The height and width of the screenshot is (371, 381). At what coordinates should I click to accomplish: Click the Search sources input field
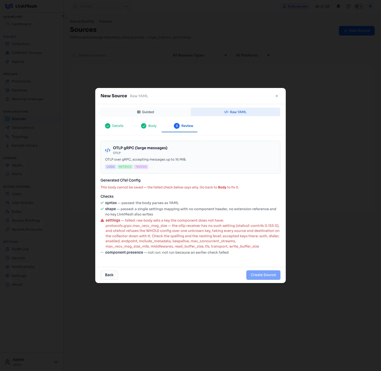click(x=119, y=55)
